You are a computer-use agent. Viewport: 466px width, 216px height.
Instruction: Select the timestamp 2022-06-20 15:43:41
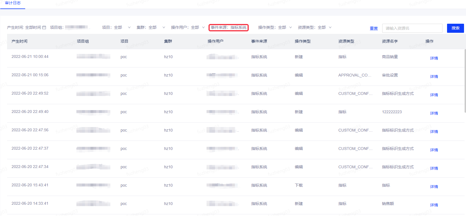(30, 185)
